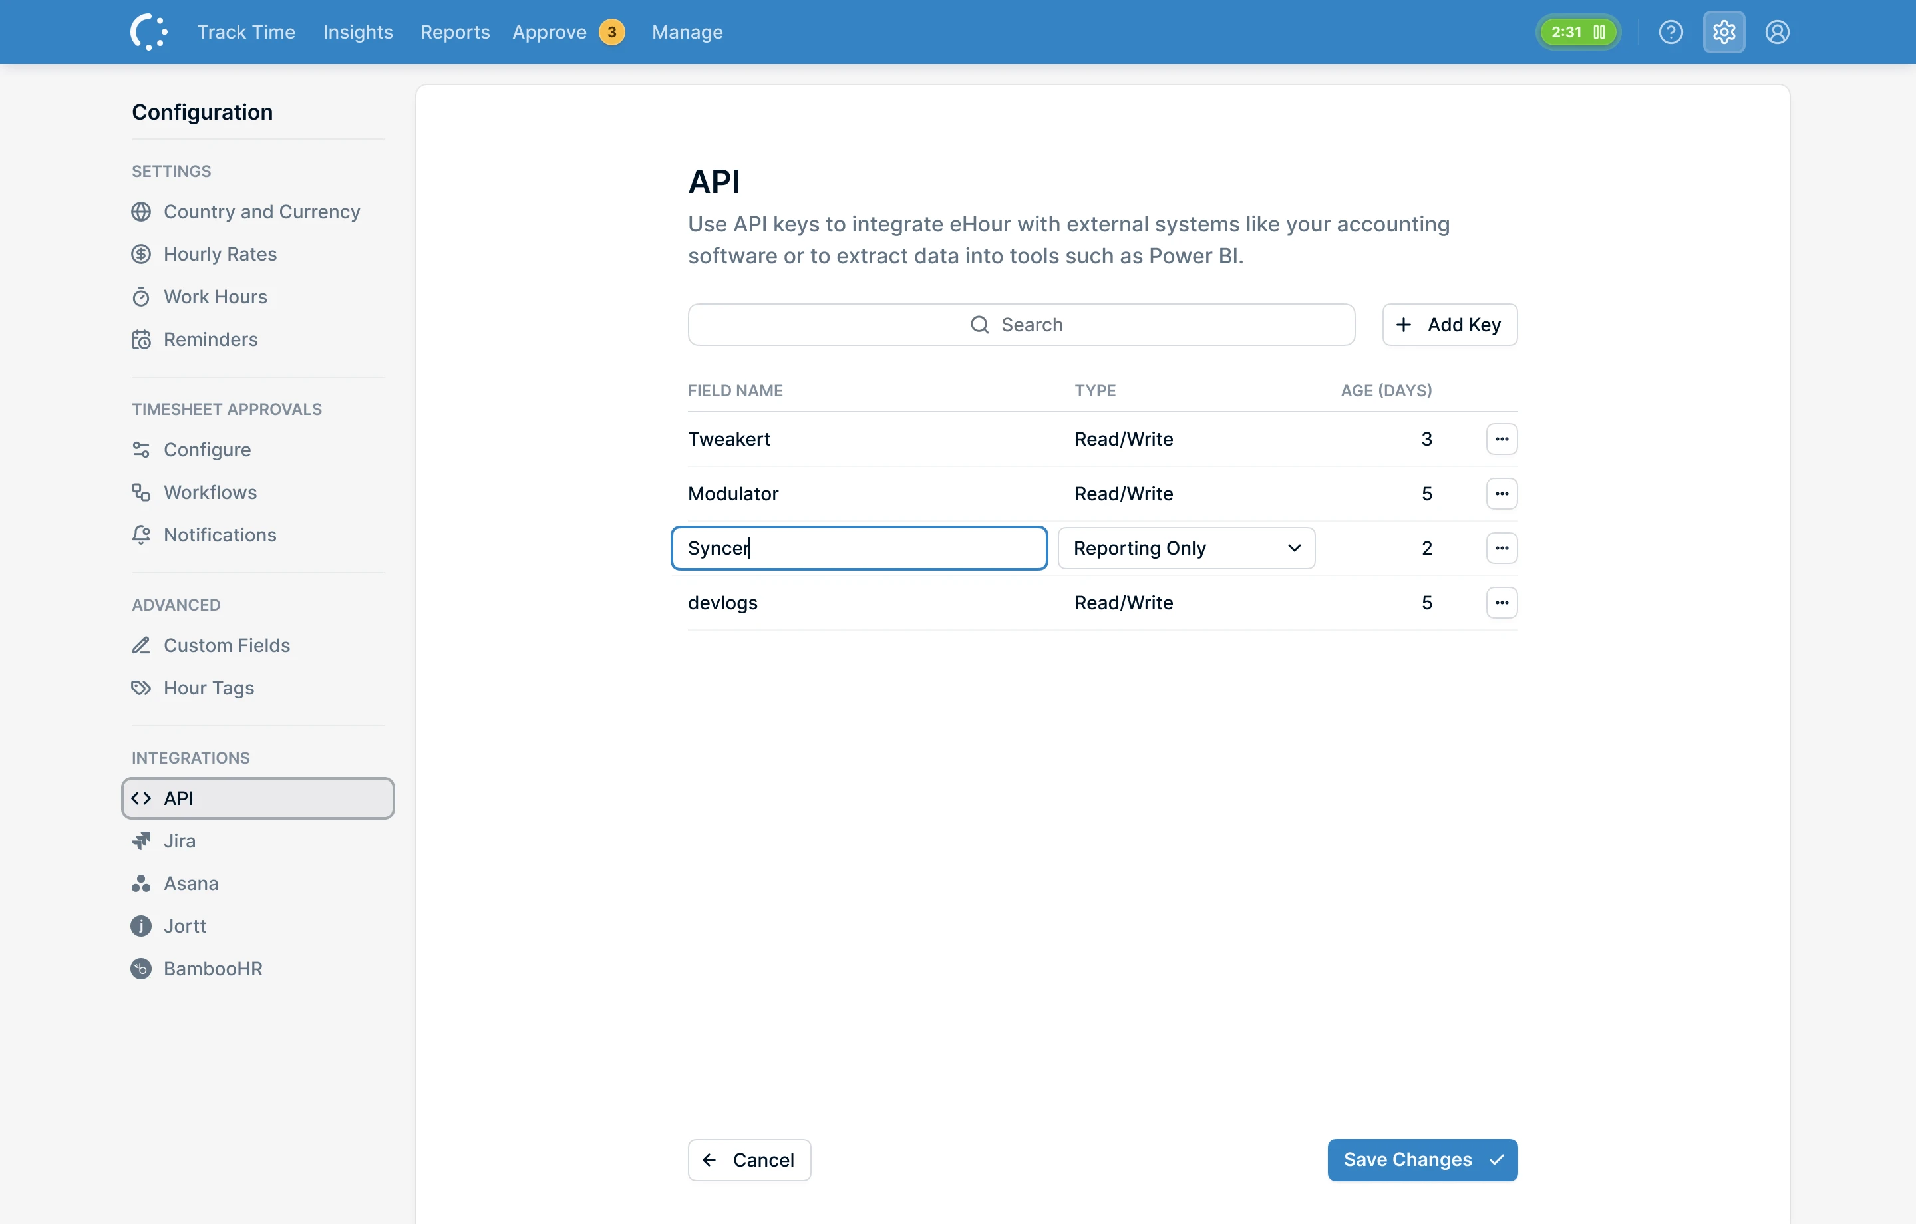Open more options for devlogs key
Screen dimensions: 1916x1224
point(1502,603)
